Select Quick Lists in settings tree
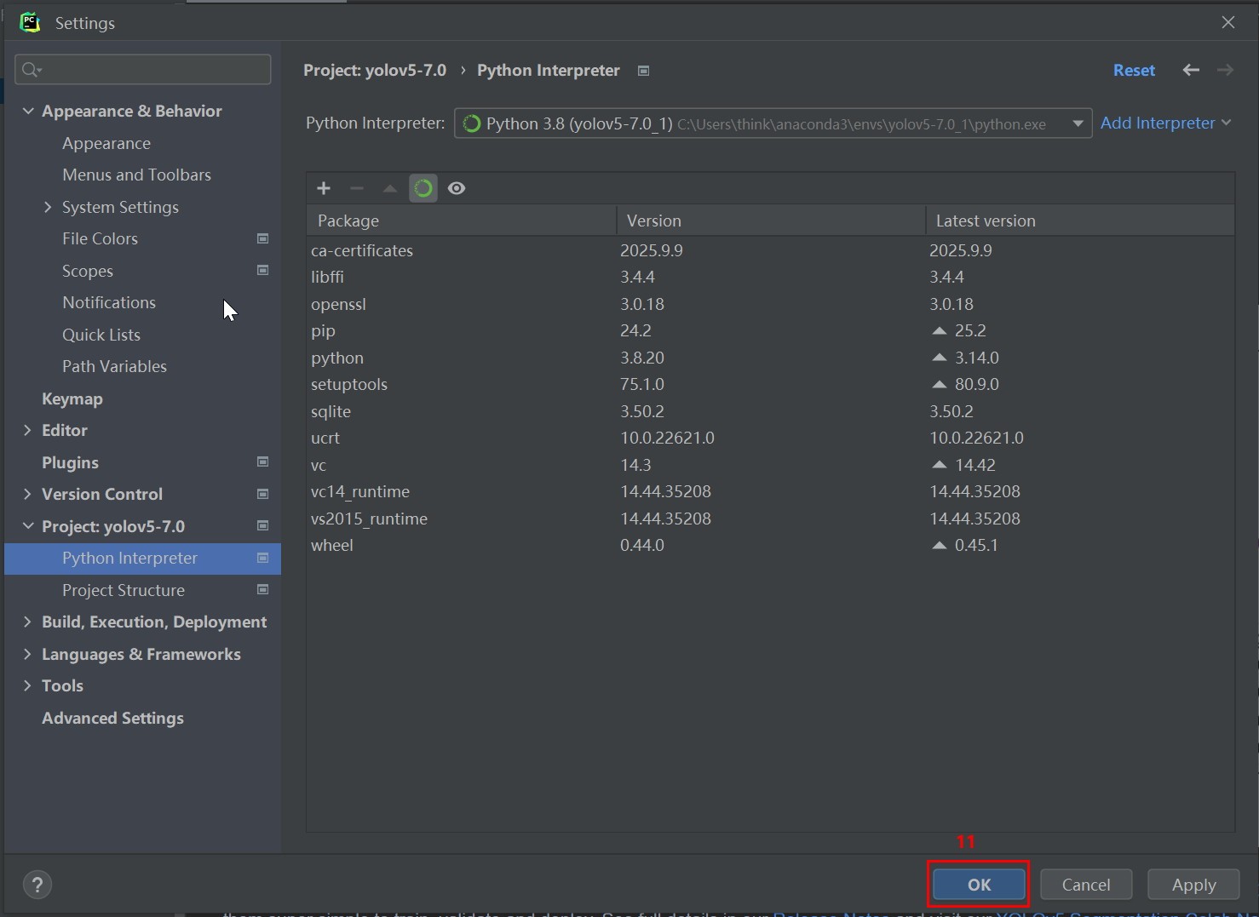1259x917 pixels. (101, 335)
